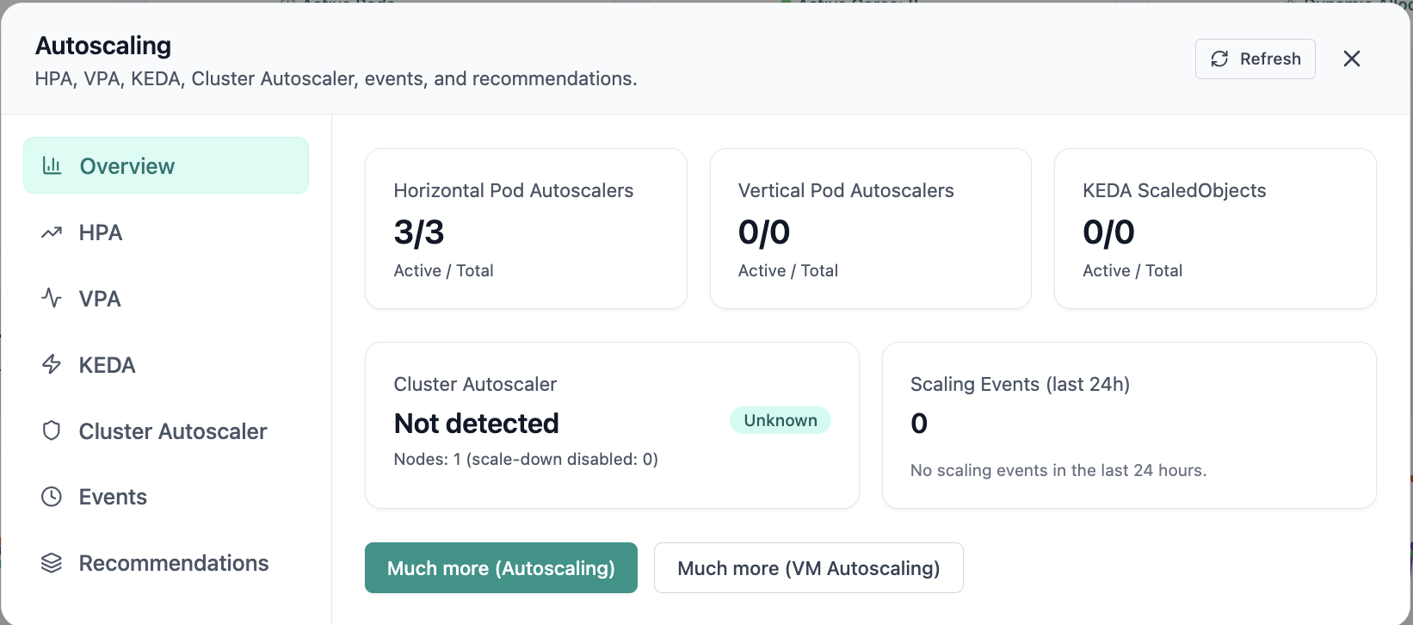
Task: Click the Events clock icon
Action: pos(52,497)
